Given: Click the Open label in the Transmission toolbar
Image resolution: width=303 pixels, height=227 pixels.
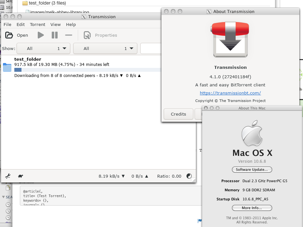Looking at the screenshot, I should click(x=22, y=35).
